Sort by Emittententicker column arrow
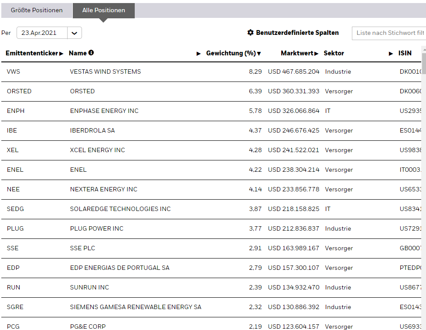The image size is (426, 330). pyautogui.click(x=61, y=54)
